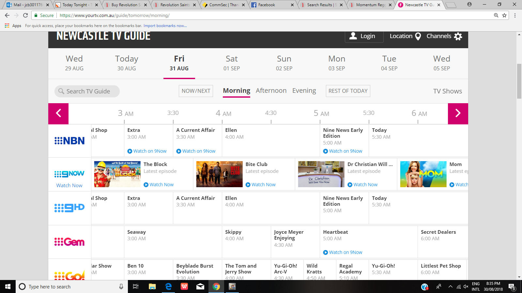Screen dimensions: 522x293
Task: Click the 9Now channel logo
Action: click(x=69, y=174)
